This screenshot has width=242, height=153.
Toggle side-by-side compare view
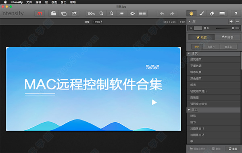(x=142, y=14)
